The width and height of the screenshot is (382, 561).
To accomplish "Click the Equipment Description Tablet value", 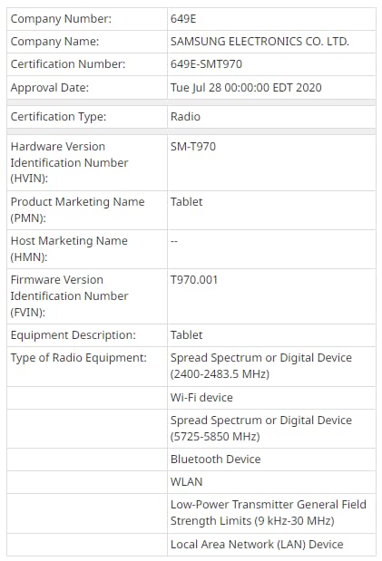I will 186,335.
